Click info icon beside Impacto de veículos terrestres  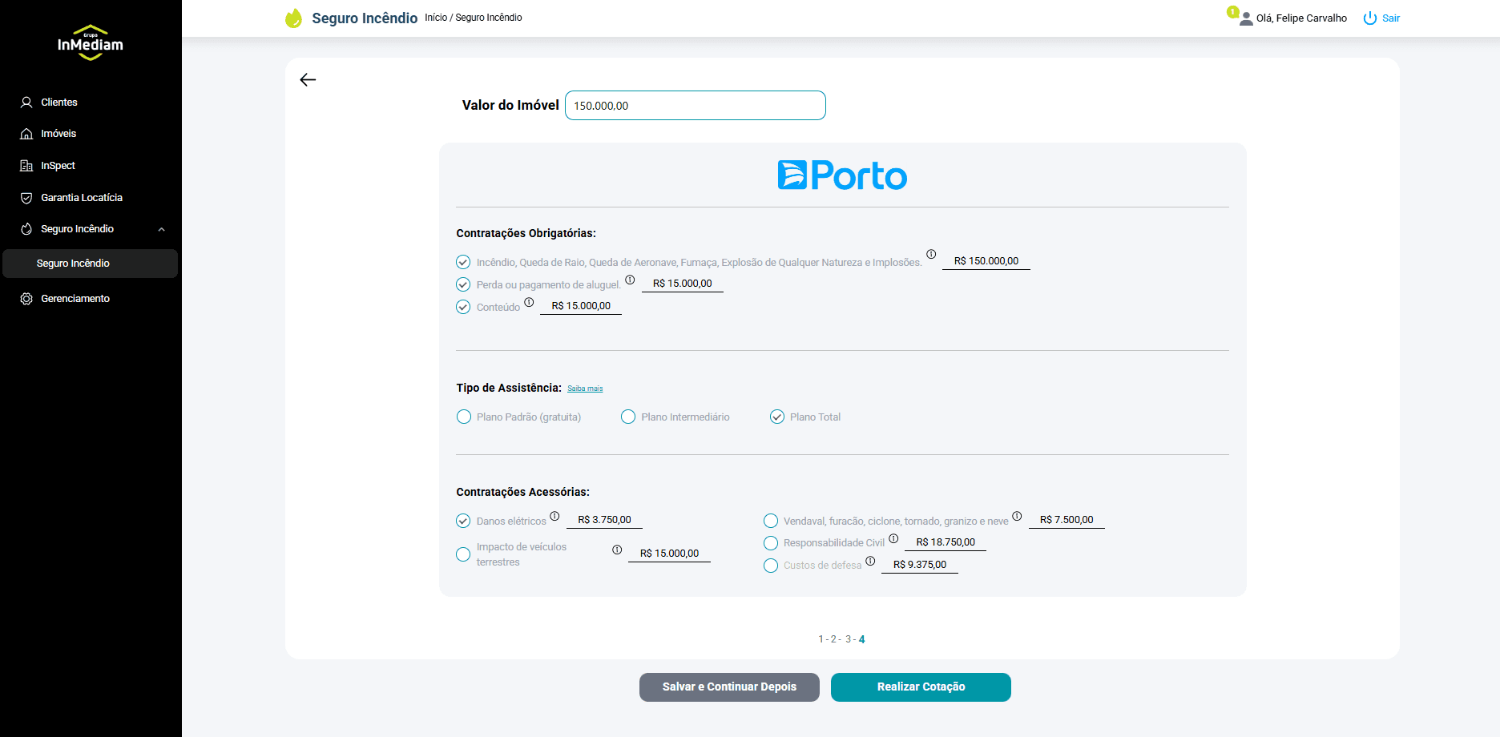coord(617,550)
